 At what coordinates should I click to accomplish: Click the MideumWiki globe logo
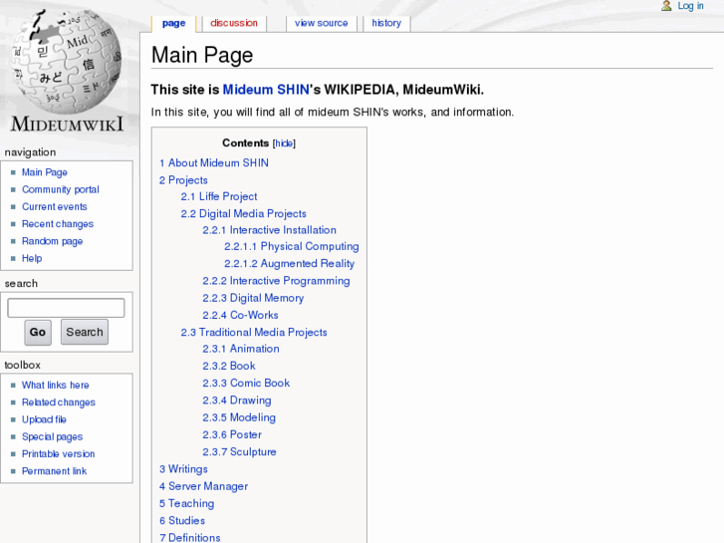(68, 71)
